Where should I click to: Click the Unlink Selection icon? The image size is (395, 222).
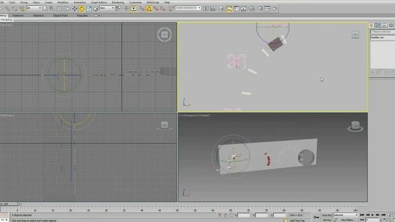pyautogui.click(x=15, y=9)
